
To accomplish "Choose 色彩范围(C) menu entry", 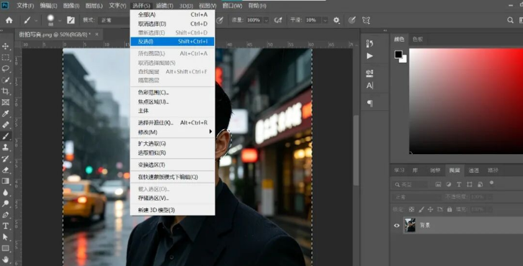I will (x=173, y=93).
